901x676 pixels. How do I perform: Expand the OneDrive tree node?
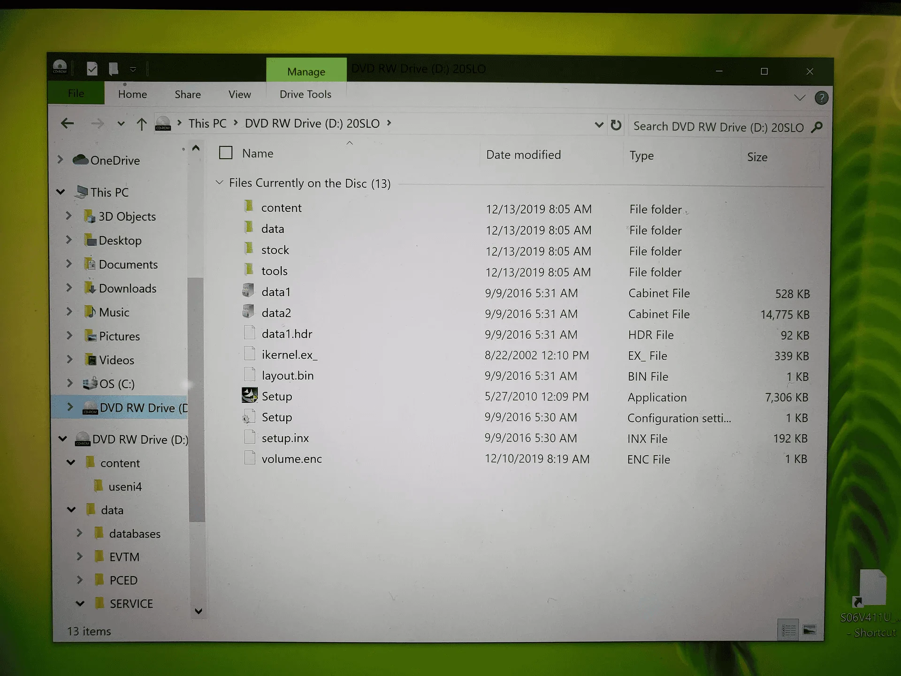coord(60,160)
